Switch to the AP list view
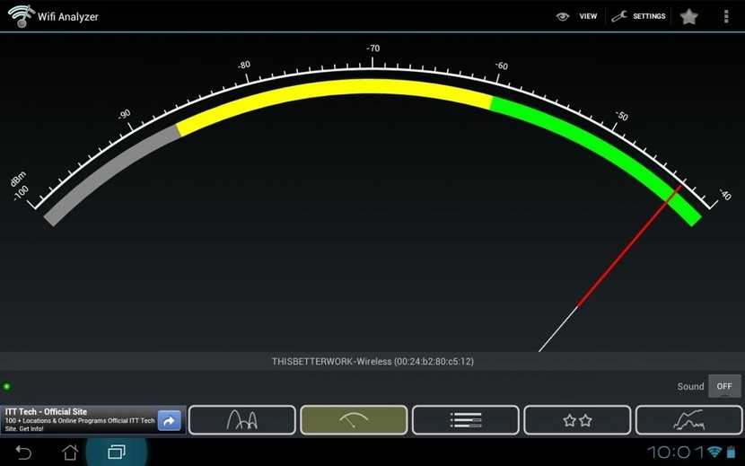This screenshot has height=466, width=745. click(465, 419)
